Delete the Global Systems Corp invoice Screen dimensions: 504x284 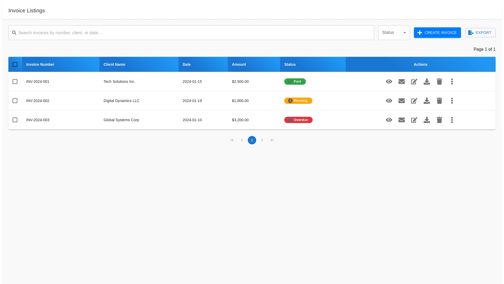pyautogui.click(x=439, y=120)
